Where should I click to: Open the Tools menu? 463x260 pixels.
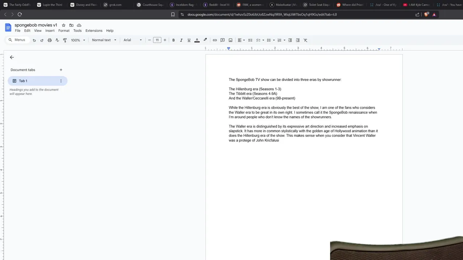coord(77,31)
